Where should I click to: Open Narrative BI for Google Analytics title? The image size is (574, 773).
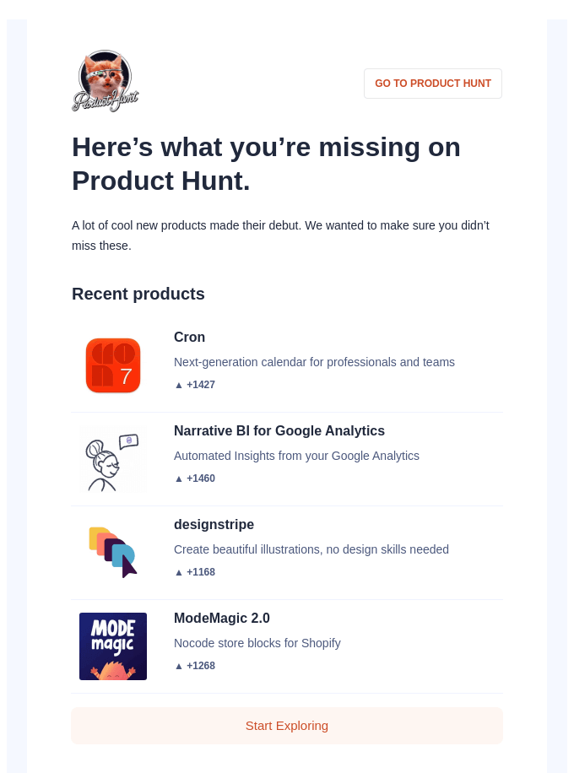(x=279, y=431)
